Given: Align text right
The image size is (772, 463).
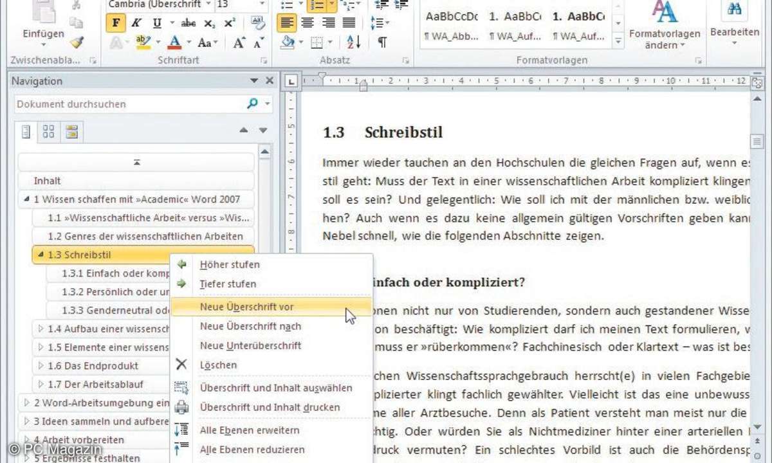Looking at the screenshot, I should coord(328,23).
